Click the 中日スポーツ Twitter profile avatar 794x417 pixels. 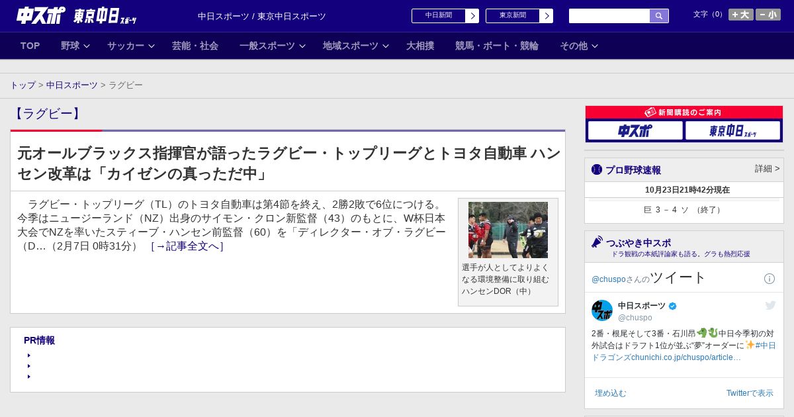(602, 310)
